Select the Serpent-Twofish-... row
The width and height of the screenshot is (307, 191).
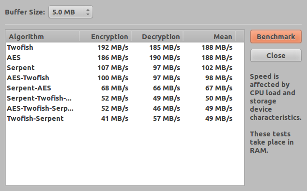(x=125, y=98)
